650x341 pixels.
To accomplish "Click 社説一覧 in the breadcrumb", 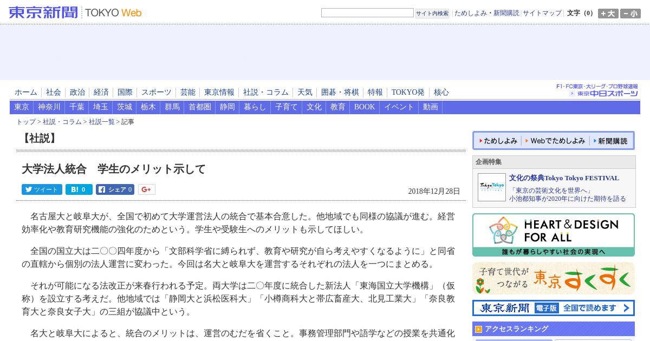I will point(102,122).
